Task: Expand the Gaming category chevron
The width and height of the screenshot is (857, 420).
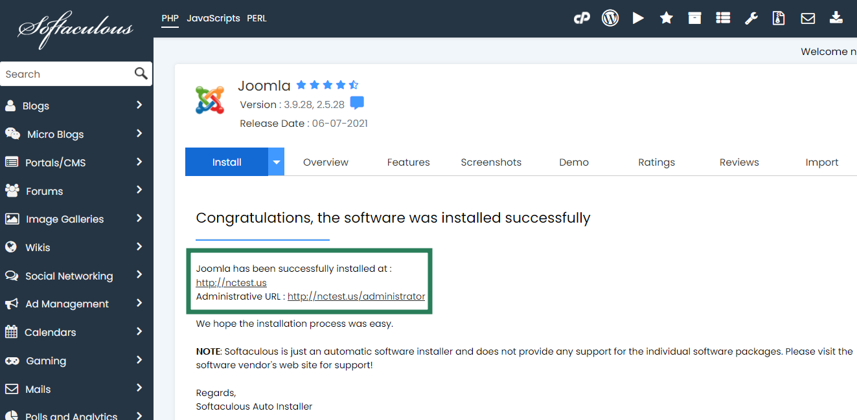Action: (139, 360)
